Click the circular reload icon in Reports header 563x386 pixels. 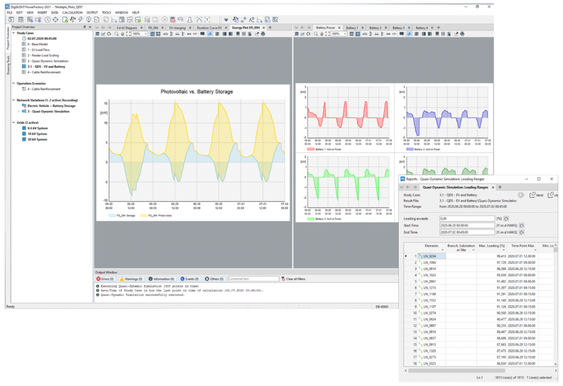coord(521,195)
